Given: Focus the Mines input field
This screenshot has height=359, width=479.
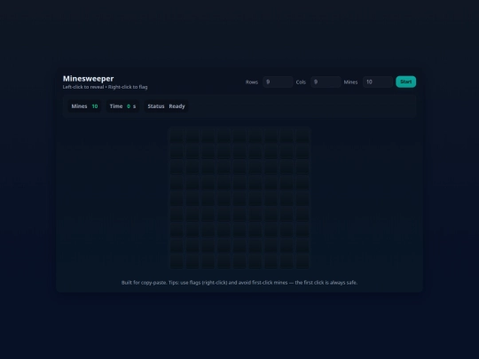Looking at the screenshot, I should [378, 82].
